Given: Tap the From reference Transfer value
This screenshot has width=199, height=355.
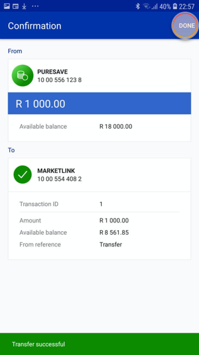Looking at the screenshot, I should pos(111,244).
